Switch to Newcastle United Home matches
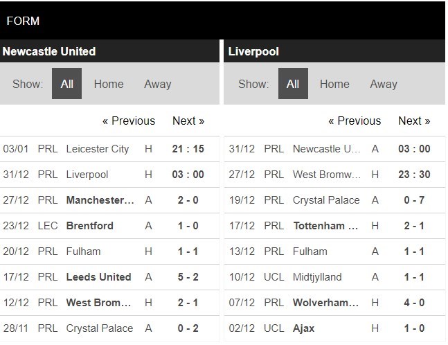The width and height of the screenshot is (448, 345). [x=109, y=84]
